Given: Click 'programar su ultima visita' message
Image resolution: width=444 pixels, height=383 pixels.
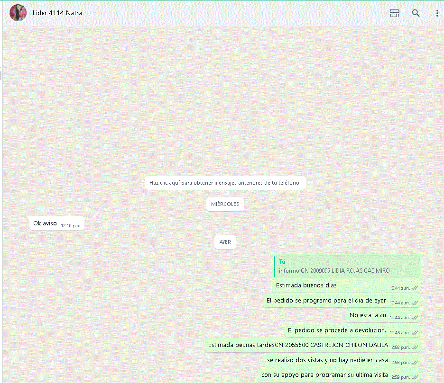Looking at the screenshot, I should tap(324, 375).
